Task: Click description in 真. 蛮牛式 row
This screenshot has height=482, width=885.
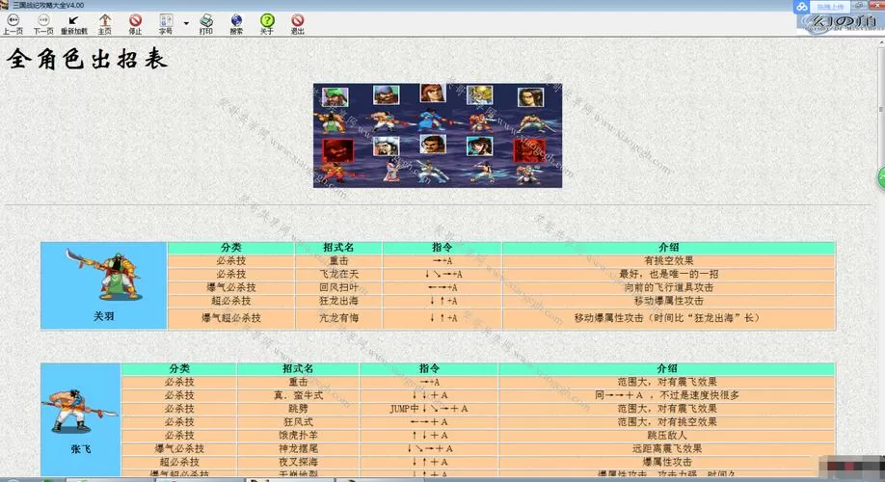Action: point(666,395)
